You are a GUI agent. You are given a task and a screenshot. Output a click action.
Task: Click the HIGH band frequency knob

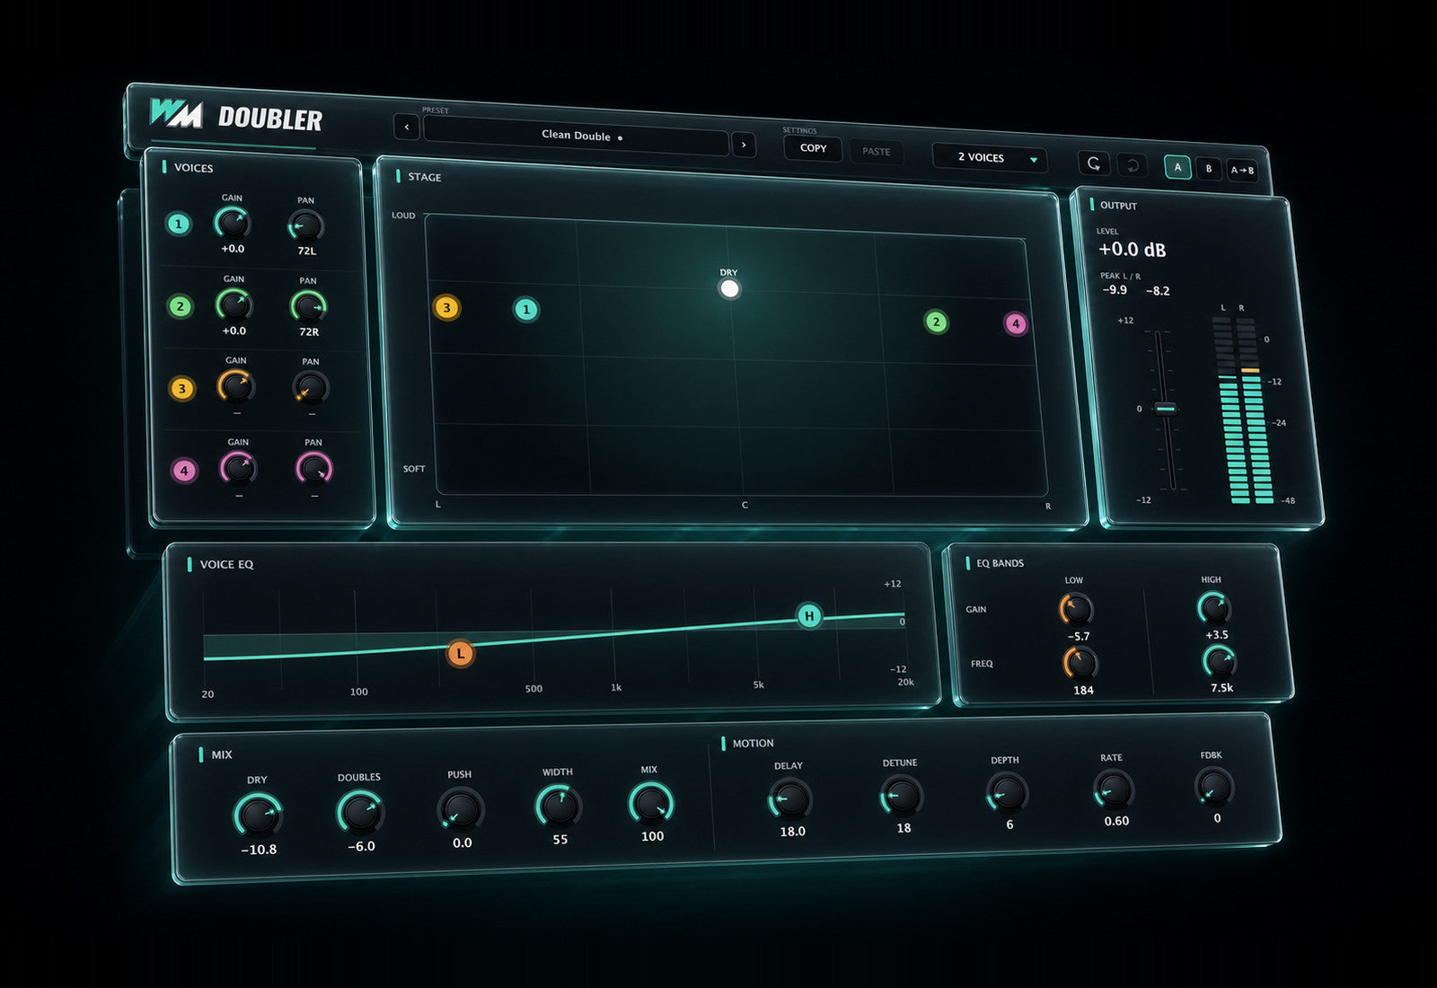pos(1219,662)
